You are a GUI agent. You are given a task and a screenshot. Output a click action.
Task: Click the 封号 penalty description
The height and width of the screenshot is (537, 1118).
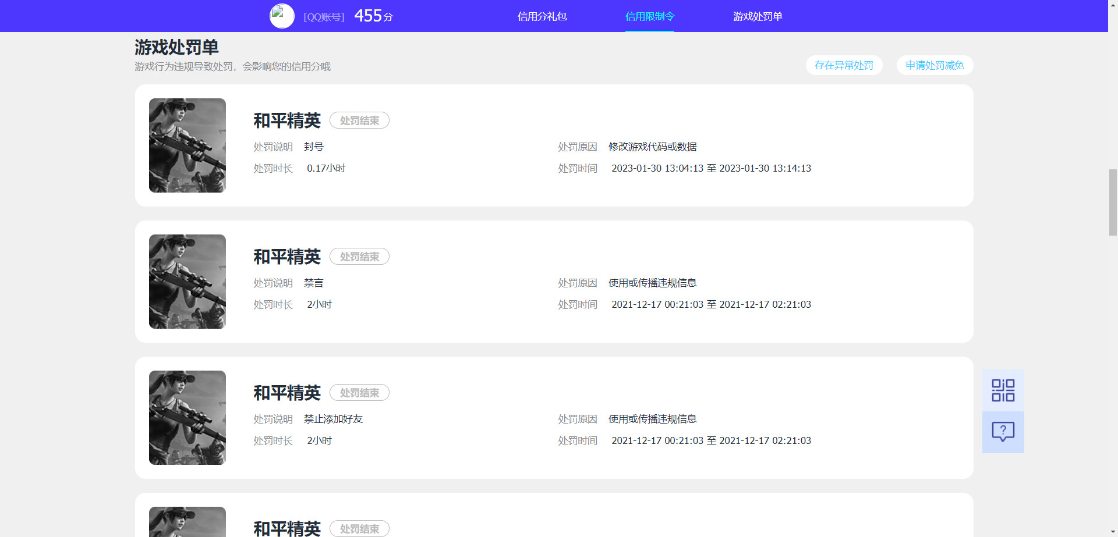314,147
